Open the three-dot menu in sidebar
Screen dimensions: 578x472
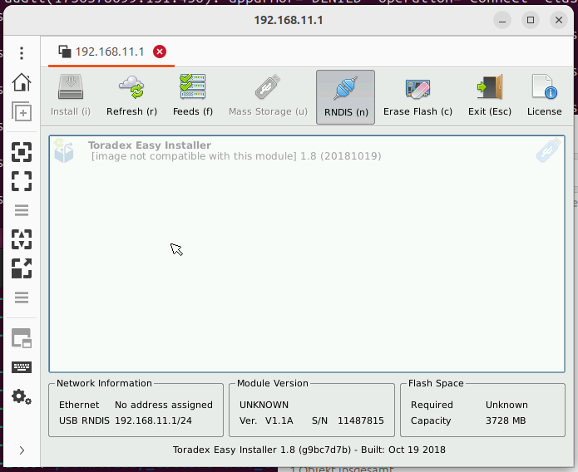click(22, 53)
